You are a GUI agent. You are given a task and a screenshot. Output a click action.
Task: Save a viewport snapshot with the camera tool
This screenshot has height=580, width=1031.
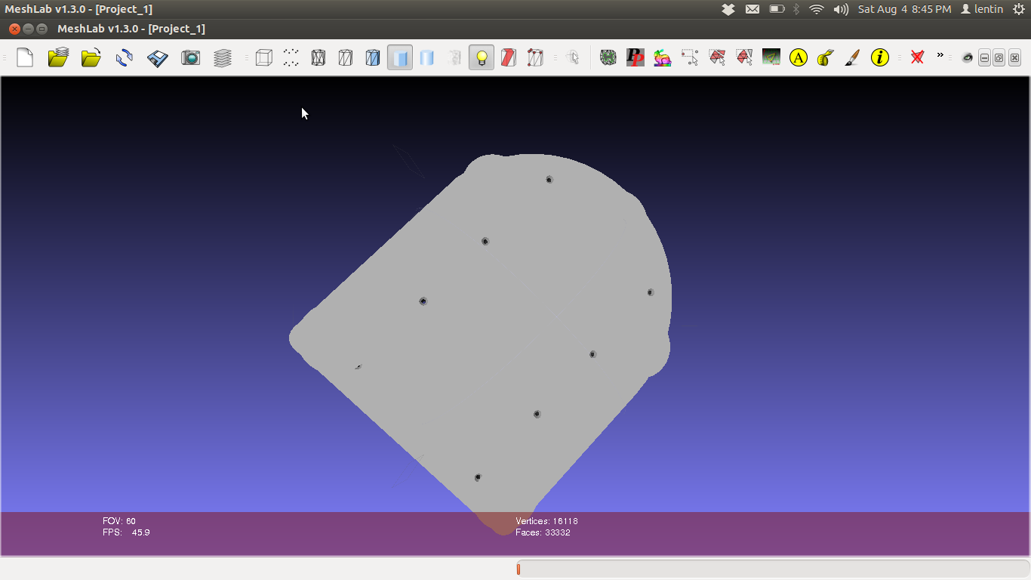coord(191,57)
